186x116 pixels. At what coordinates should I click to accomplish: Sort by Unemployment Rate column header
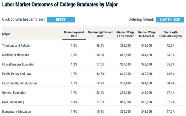pos(74,34)
